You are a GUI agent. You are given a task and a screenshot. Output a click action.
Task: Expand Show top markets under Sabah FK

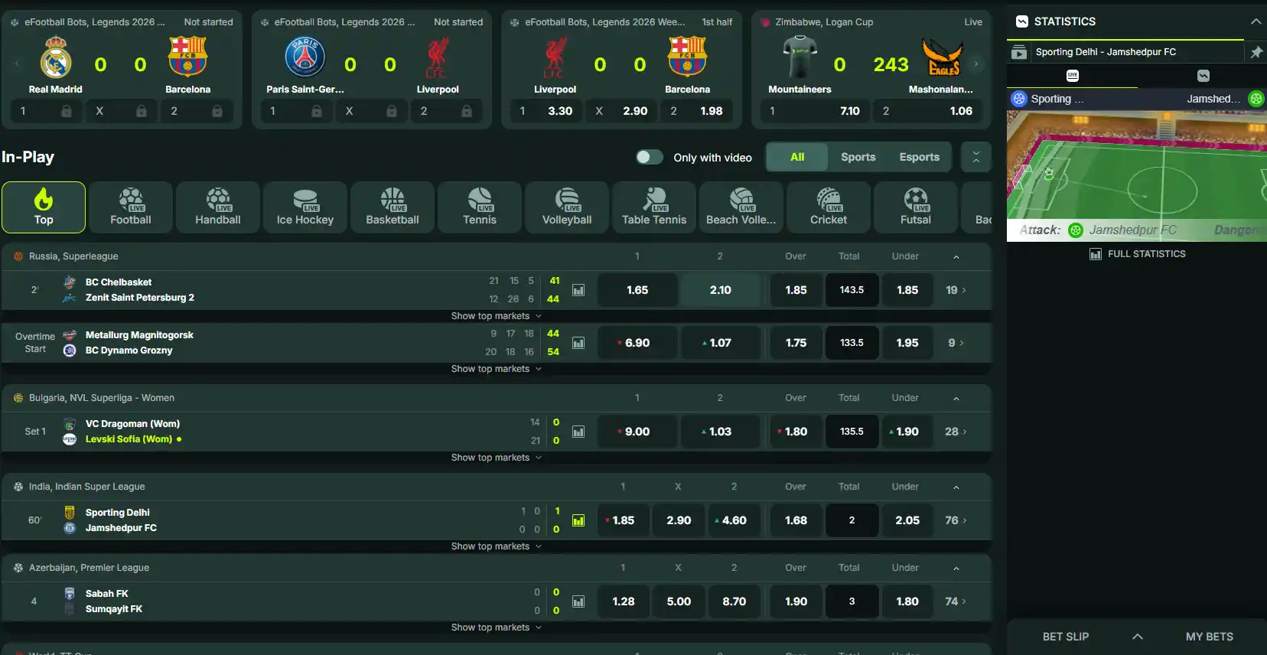coord(497,627)
